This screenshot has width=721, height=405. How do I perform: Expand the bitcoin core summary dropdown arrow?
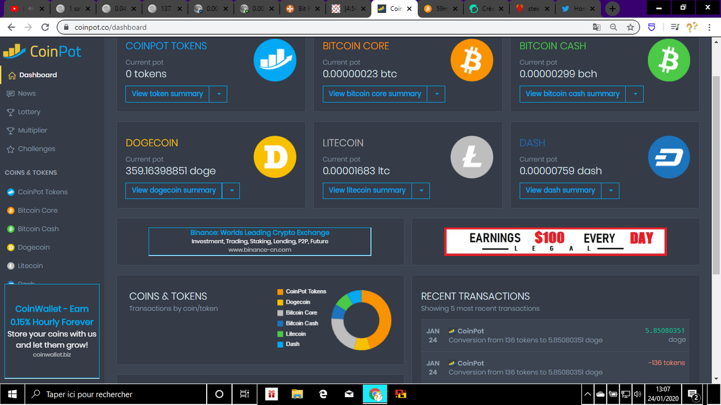[x=437, y=94]
